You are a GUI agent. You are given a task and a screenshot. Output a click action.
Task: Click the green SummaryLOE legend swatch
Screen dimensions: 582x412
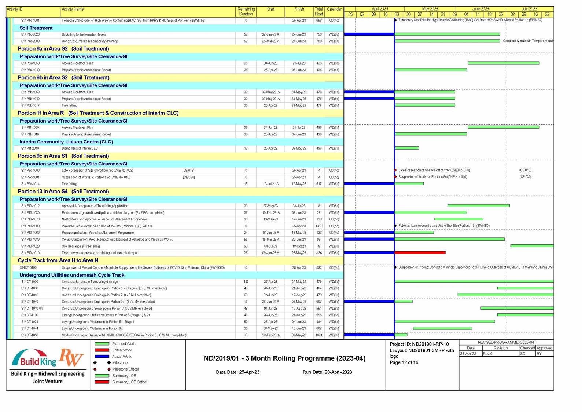pyautogui.click(x=102, y=376)
